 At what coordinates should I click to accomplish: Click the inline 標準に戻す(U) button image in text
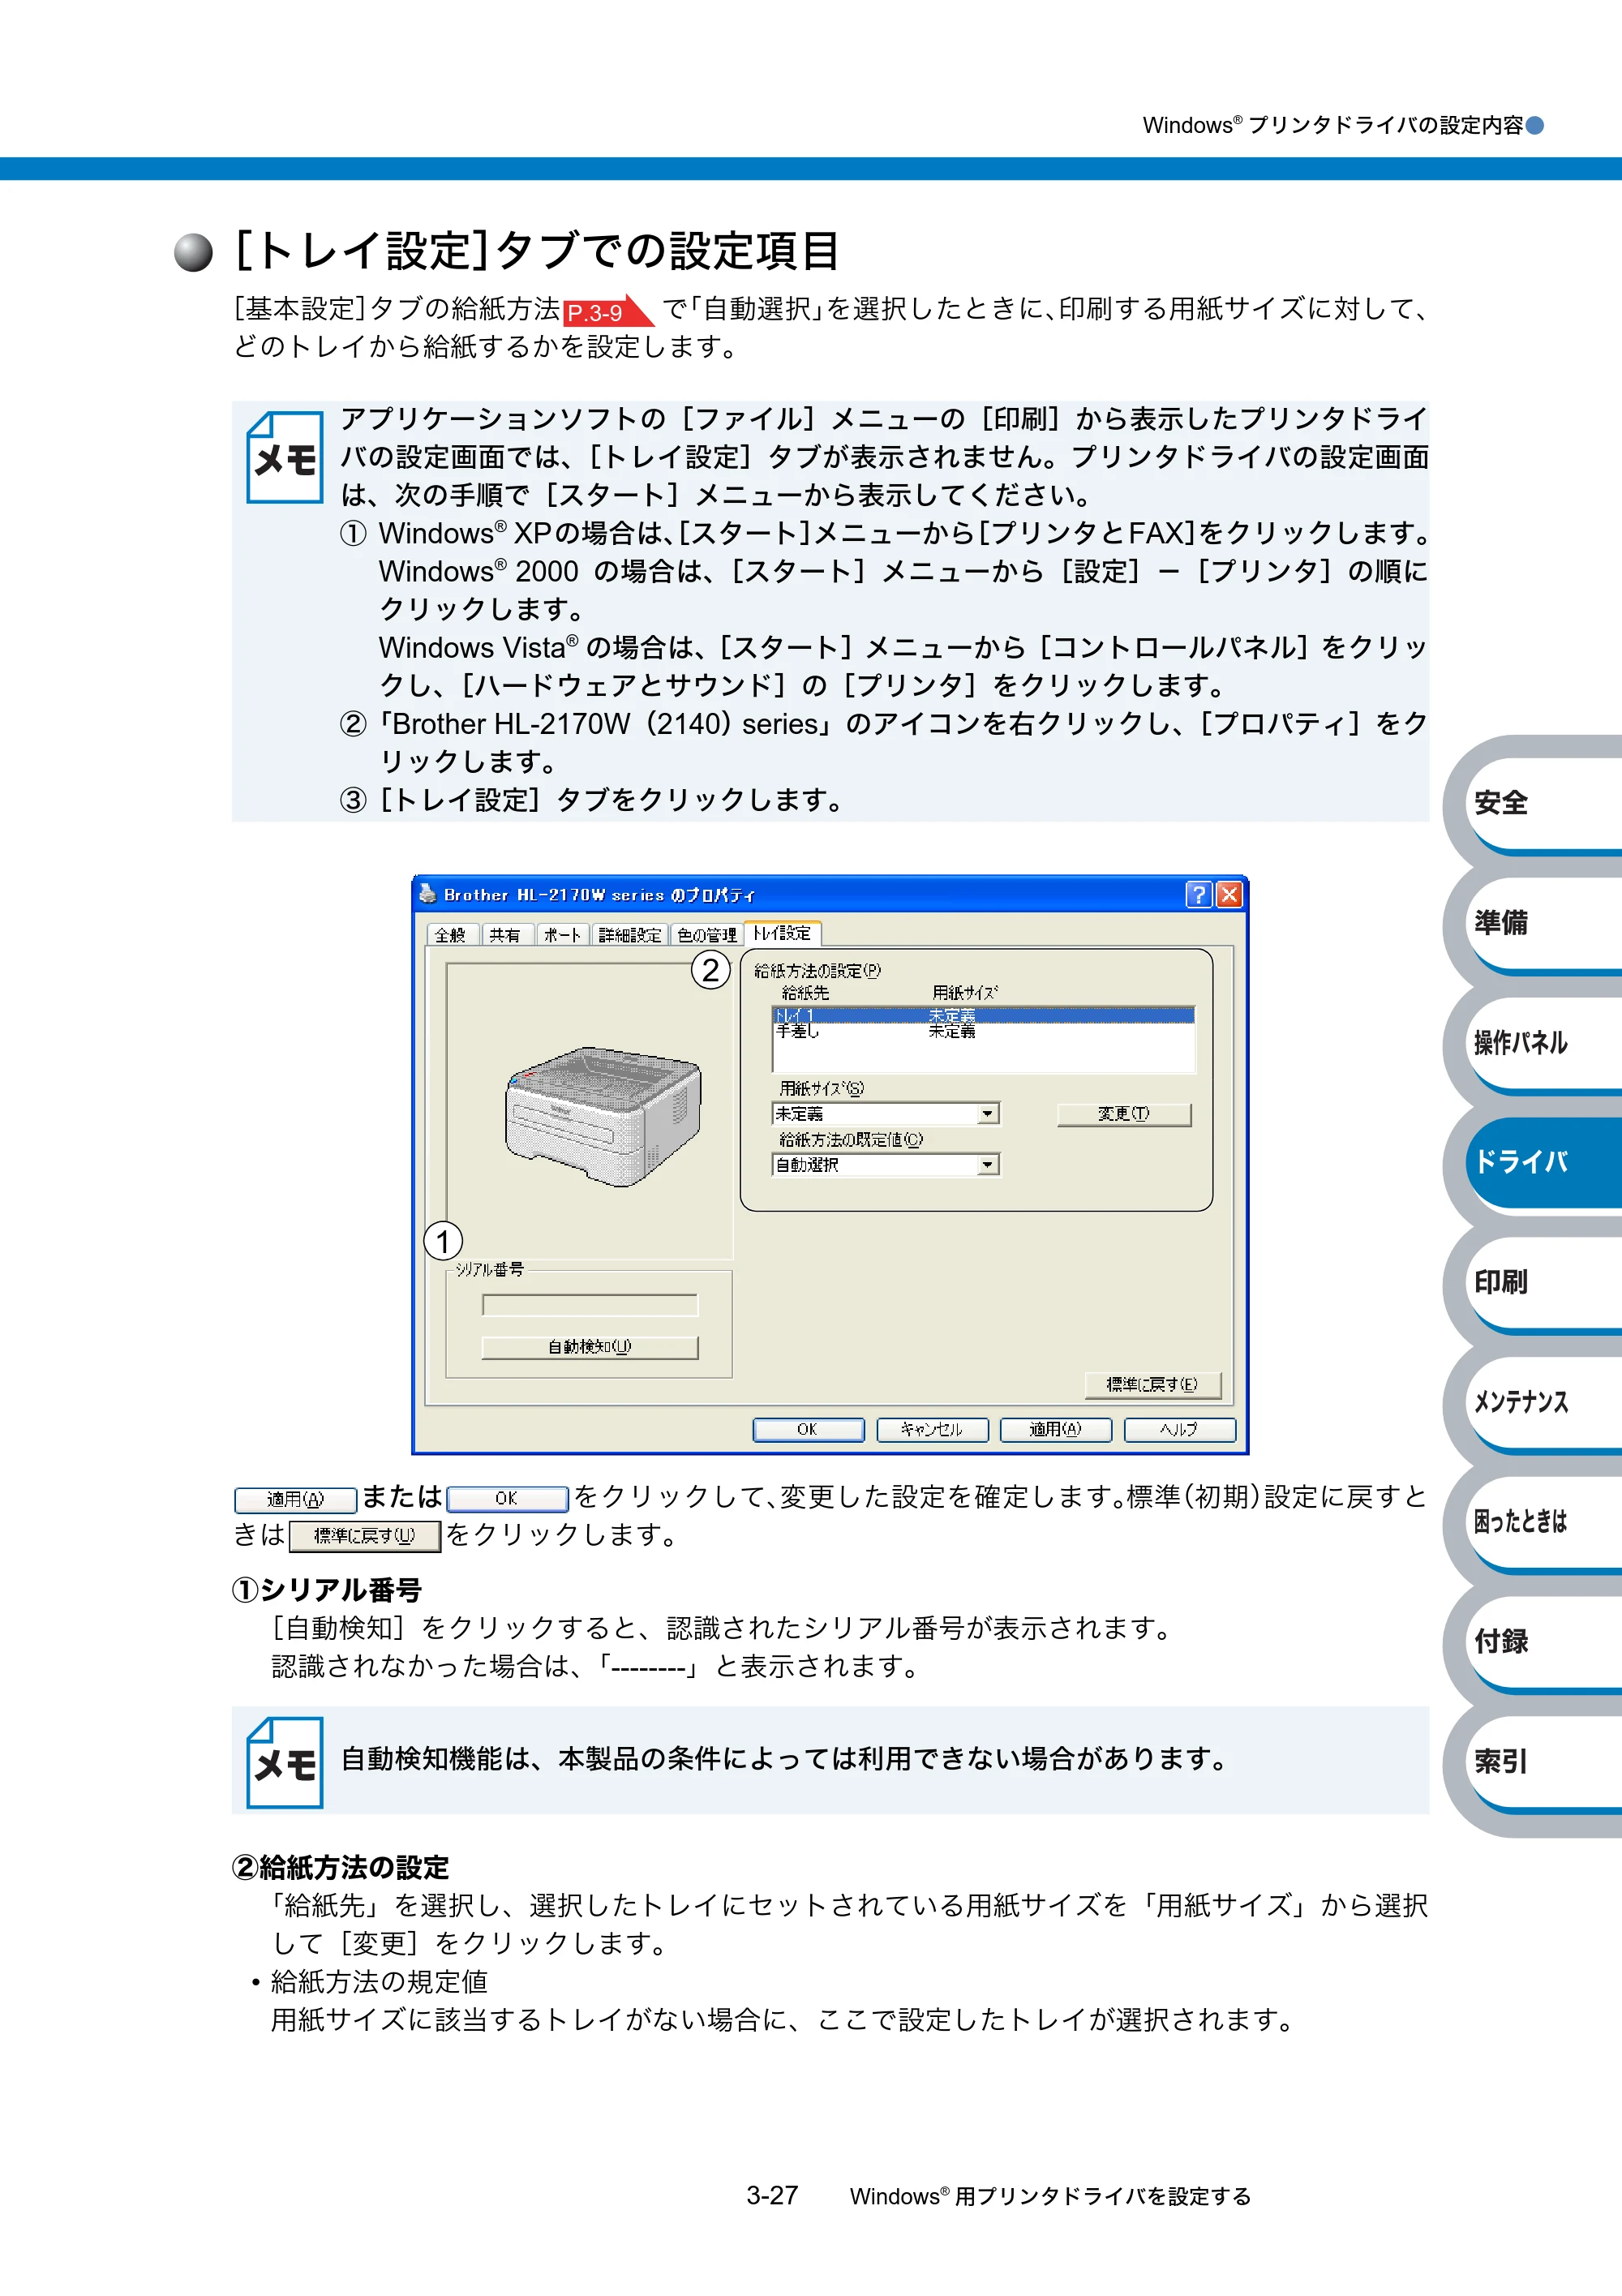click(x=365, y=1536)
